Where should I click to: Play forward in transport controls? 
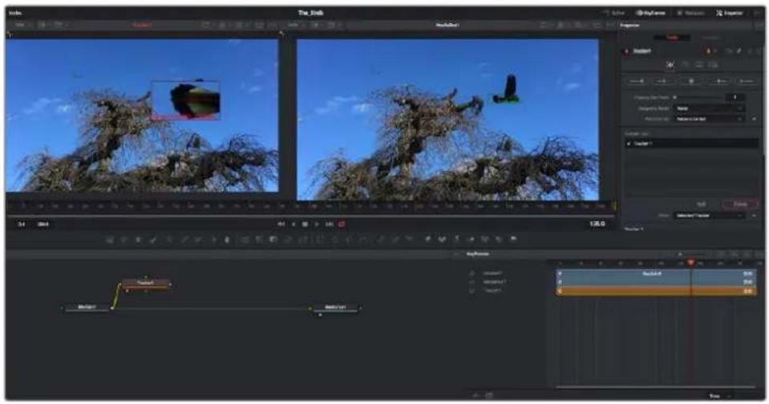(x=317, y=224)
